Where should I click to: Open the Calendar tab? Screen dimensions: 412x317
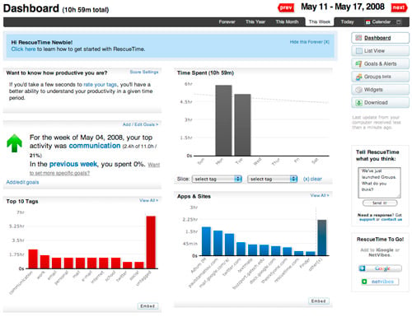click(x=381, y=22)
